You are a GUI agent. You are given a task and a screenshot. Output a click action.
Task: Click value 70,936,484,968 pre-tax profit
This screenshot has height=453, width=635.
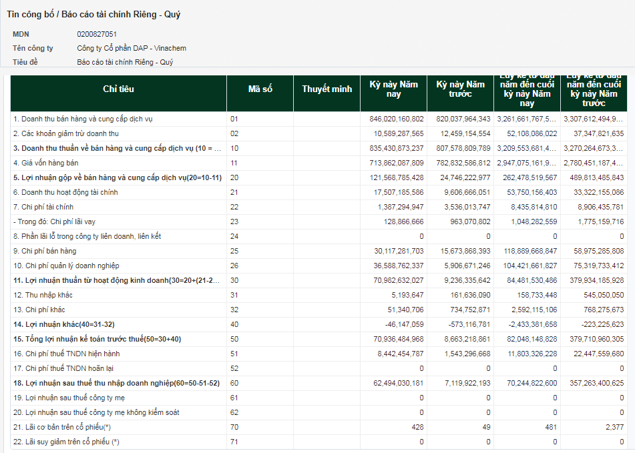pos(399,339)
